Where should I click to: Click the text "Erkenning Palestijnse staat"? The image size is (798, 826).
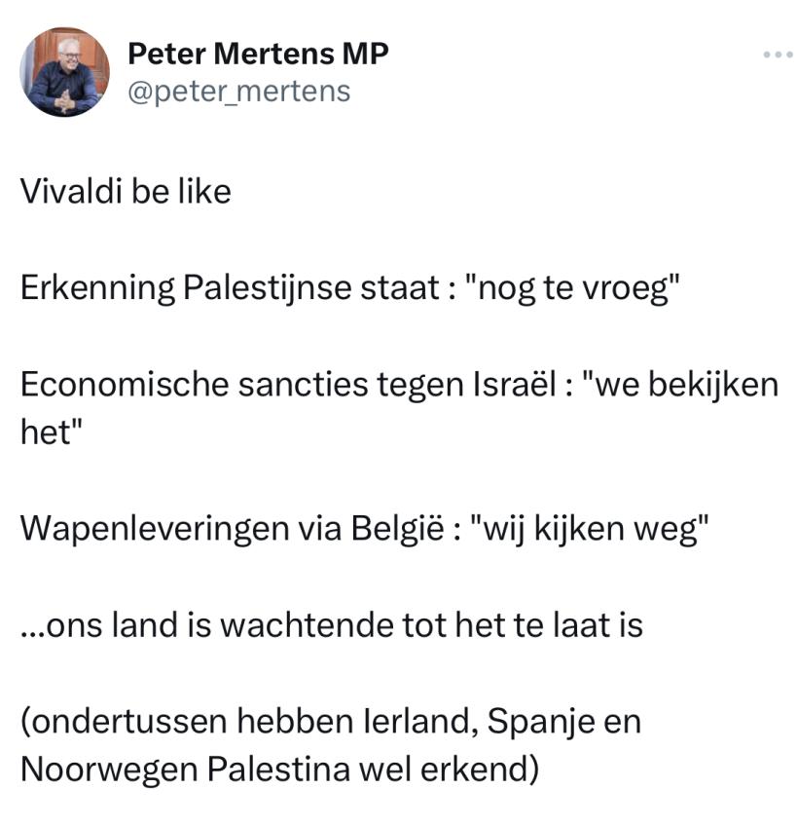click(x=229, y=288)
